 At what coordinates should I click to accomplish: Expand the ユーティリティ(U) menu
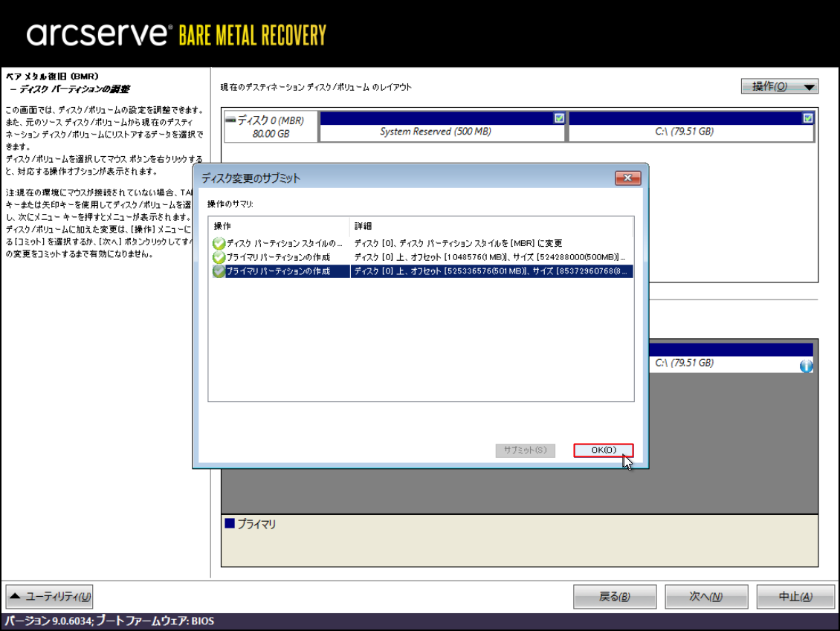point(50,596)
